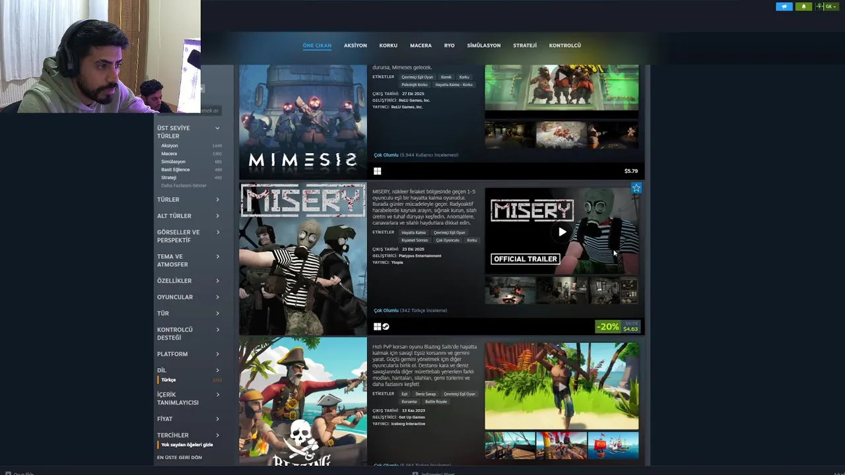Switch to the SİMÜLASYON tab
Viewport: 845px width, 475px height.
point(484,46)
